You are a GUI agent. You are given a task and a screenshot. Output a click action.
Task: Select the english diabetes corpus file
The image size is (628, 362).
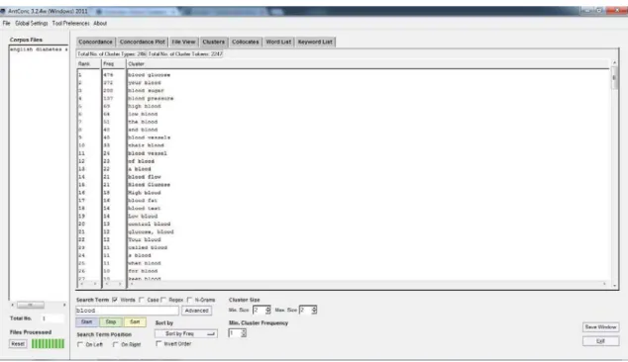point(38,49)
